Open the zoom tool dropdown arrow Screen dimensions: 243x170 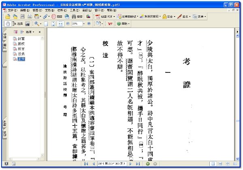click(40, 24)
